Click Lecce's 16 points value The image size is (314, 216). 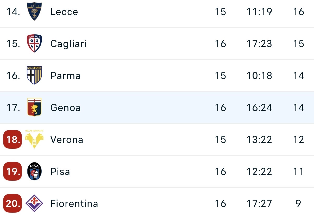coord(298,12)
